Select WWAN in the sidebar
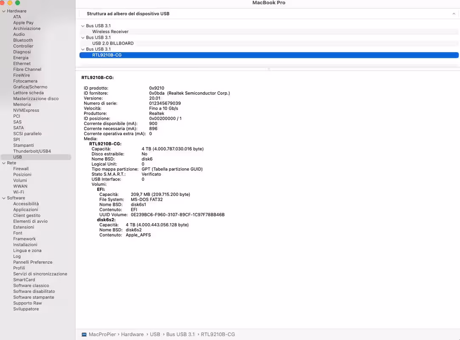The width and height of the screenshot is (460, 340). (20, 186)
